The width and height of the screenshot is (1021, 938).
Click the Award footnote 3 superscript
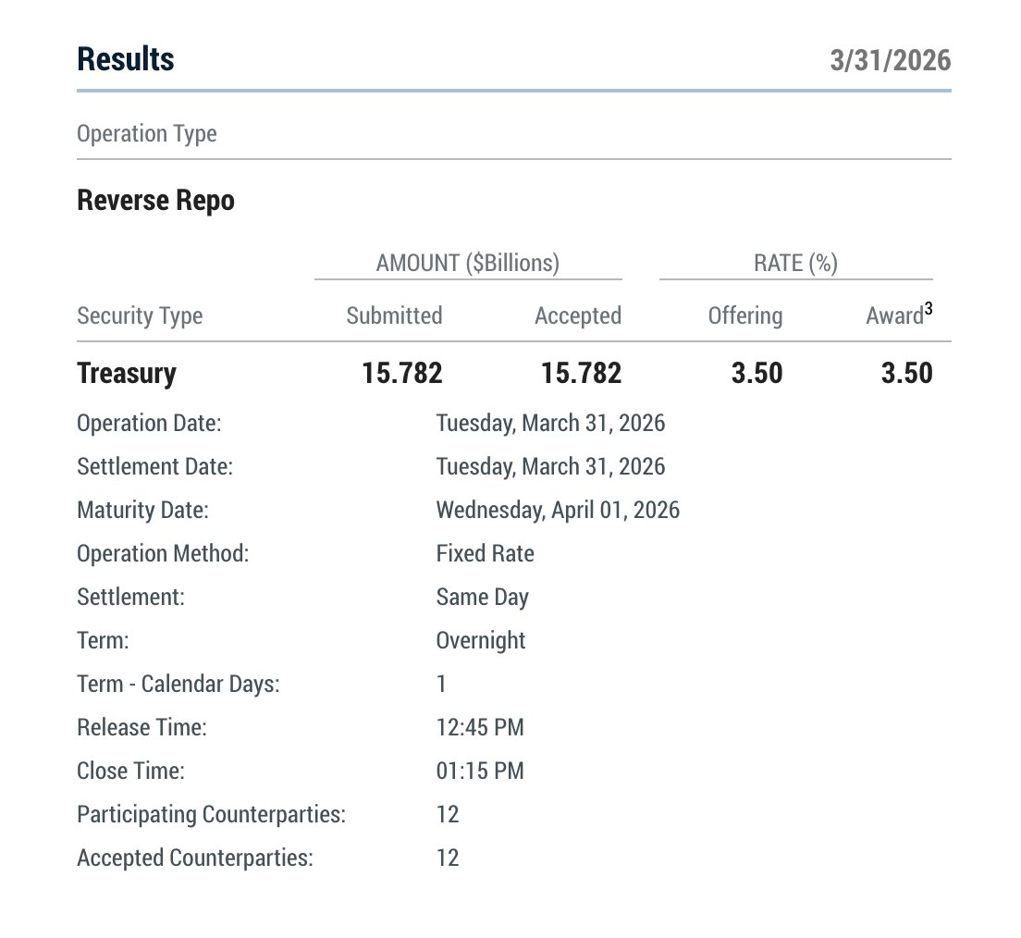pyautogui.click(x=928, y=309)
